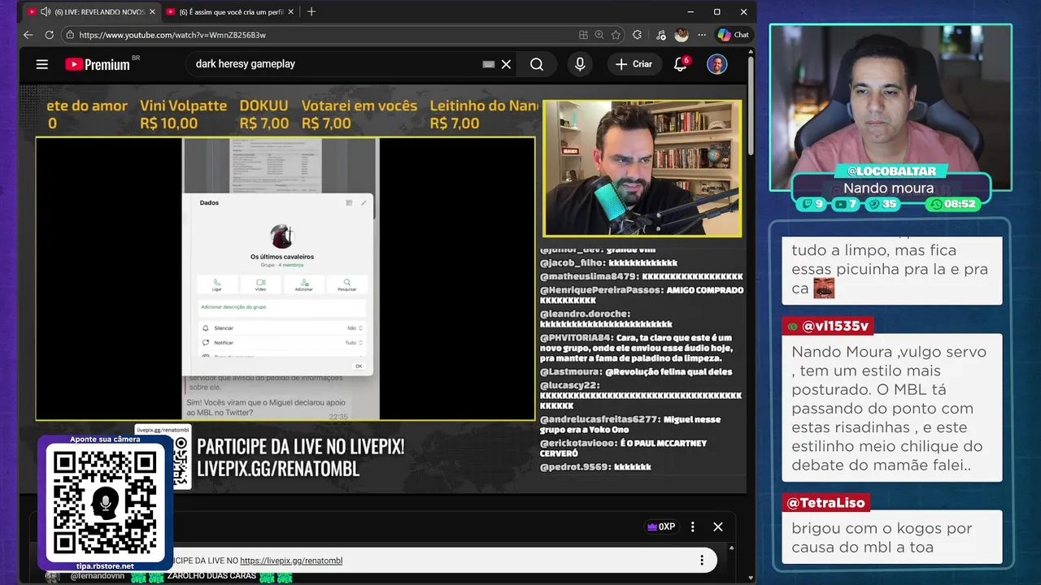This screenshot has height=585, width=1041.
Task: Open the 0XP crown badge
Action: tap(661, 526)
